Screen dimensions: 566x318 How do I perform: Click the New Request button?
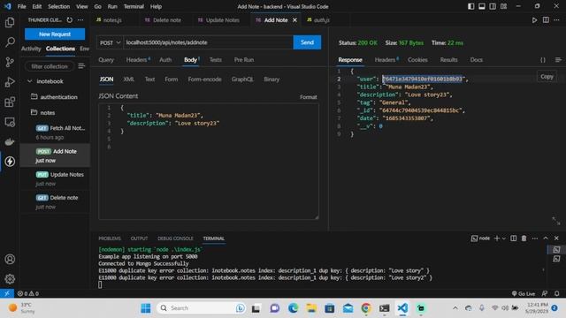55,34
